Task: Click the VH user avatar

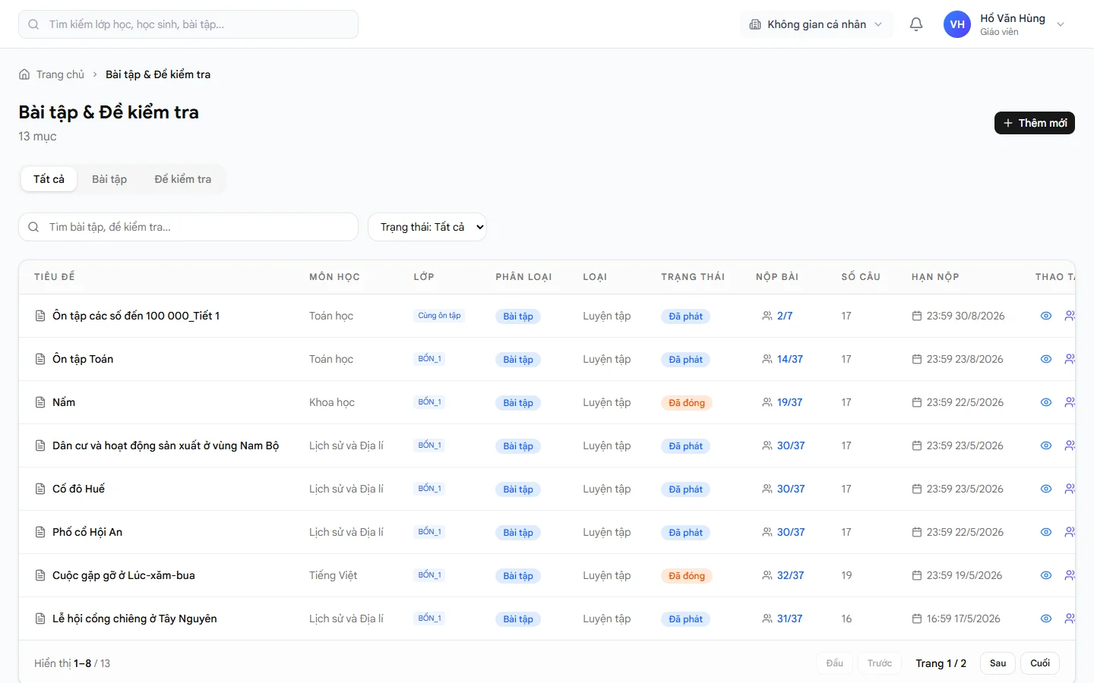Action: (x=957, y=24)
